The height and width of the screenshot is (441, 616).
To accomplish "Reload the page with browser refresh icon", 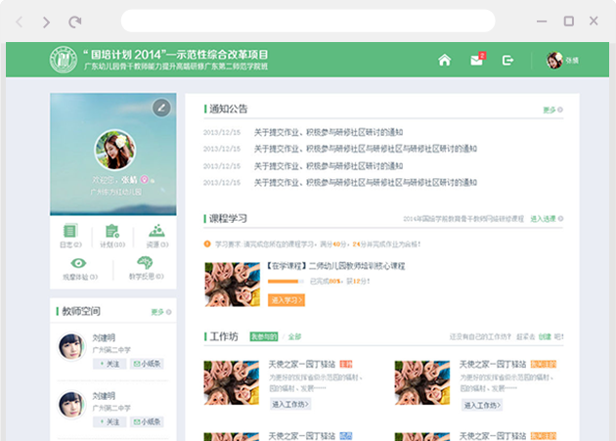I will [75, 22].
